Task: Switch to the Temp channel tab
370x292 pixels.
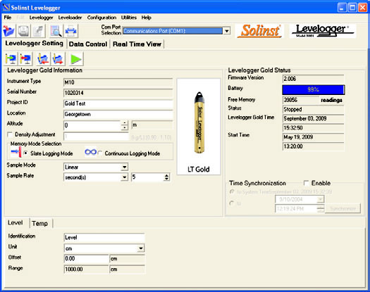Action: (x=40, y=224)
